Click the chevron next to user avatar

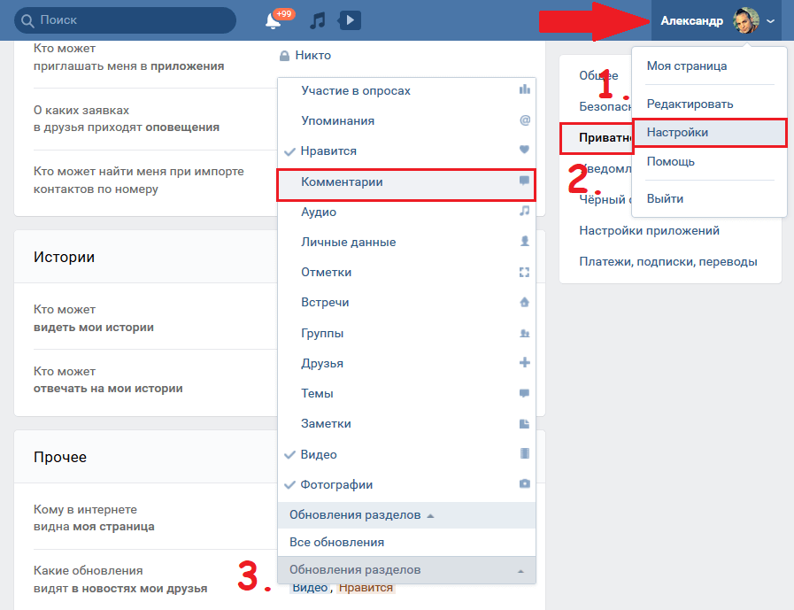click(x=770, y=21)
